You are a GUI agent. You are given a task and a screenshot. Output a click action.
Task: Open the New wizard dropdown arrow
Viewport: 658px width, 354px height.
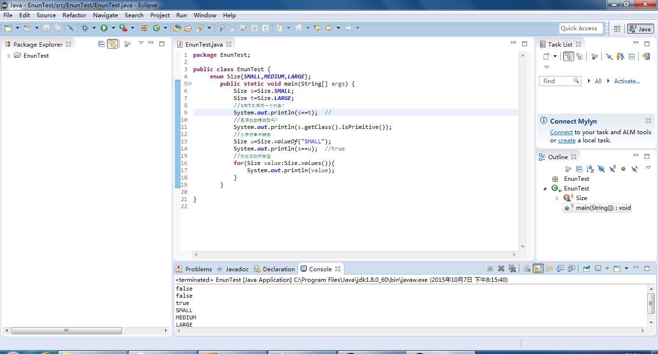coord(17,28)
